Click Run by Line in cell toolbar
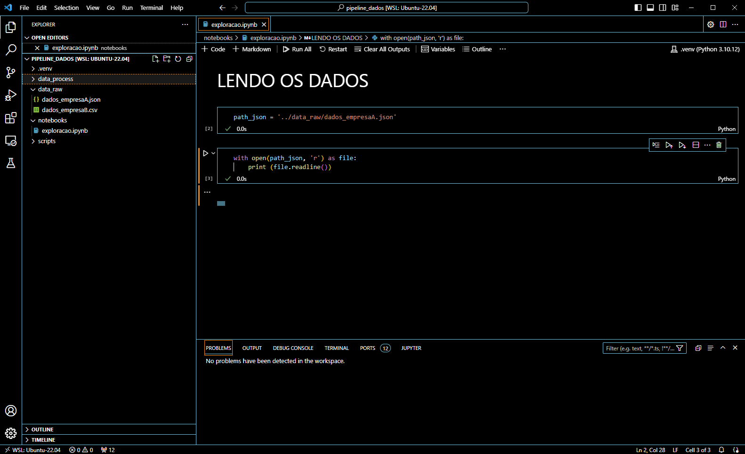 (x=656, y=145)
